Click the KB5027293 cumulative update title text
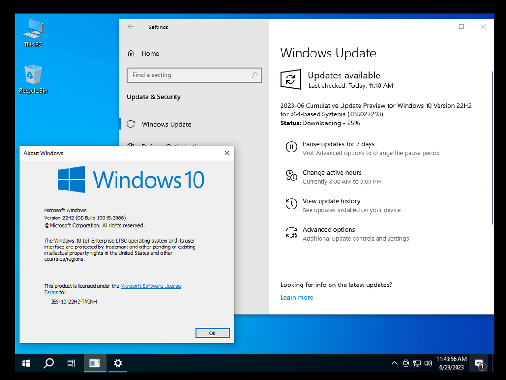Image resolution: width=506 pixels, height=380 pixels. [x=376, y=110]
